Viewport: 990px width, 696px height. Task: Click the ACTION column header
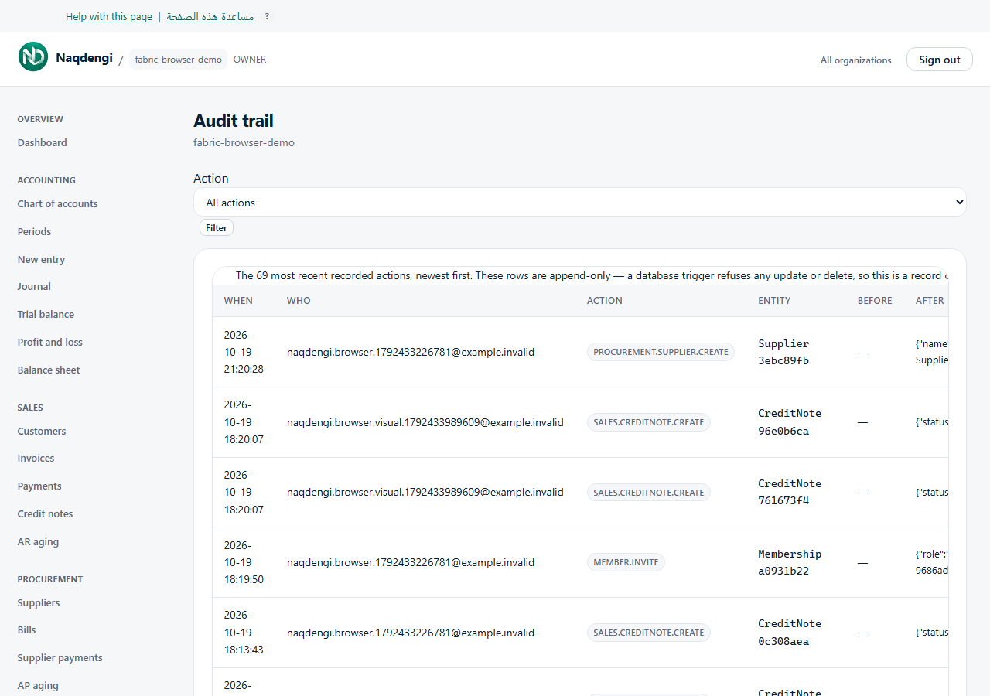[605, 301]
